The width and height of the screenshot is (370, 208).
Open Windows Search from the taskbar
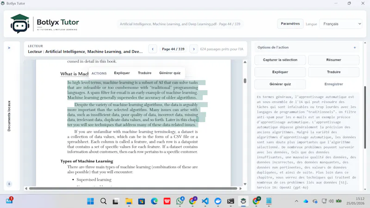[x=103, y=201]
